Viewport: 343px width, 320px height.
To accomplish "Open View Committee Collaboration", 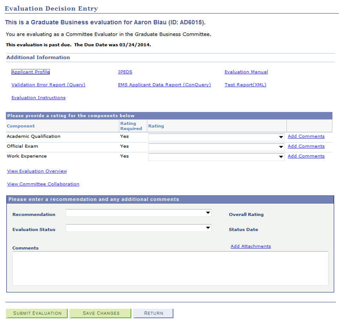I will click(43, 184).
